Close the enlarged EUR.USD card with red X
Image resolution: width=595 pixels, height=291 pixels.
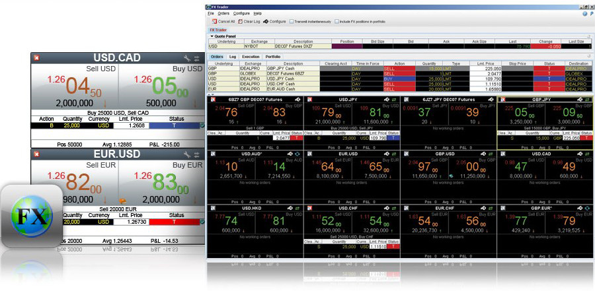36,154
